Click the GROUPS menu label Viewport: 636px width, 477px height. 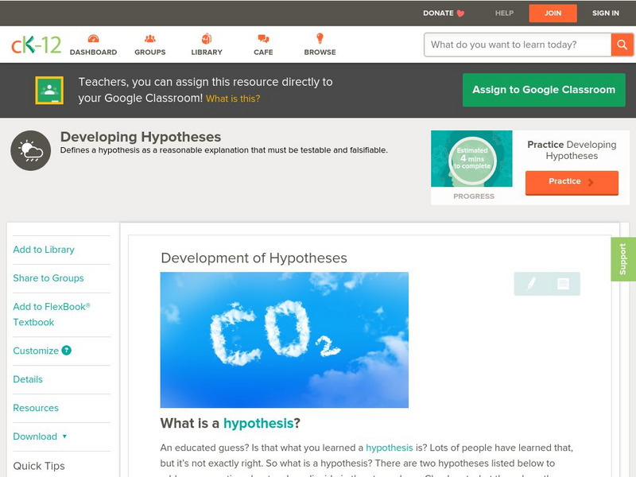[150, 52]
